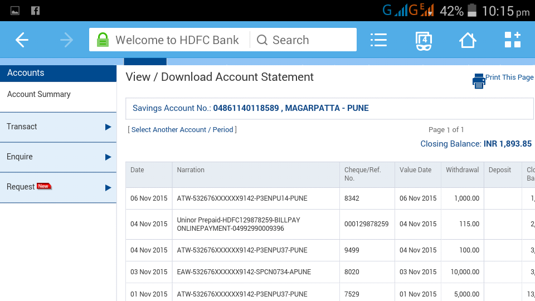Tap the browser forward arrow
This screenshot has height=301, width=535.
(66, 40)
